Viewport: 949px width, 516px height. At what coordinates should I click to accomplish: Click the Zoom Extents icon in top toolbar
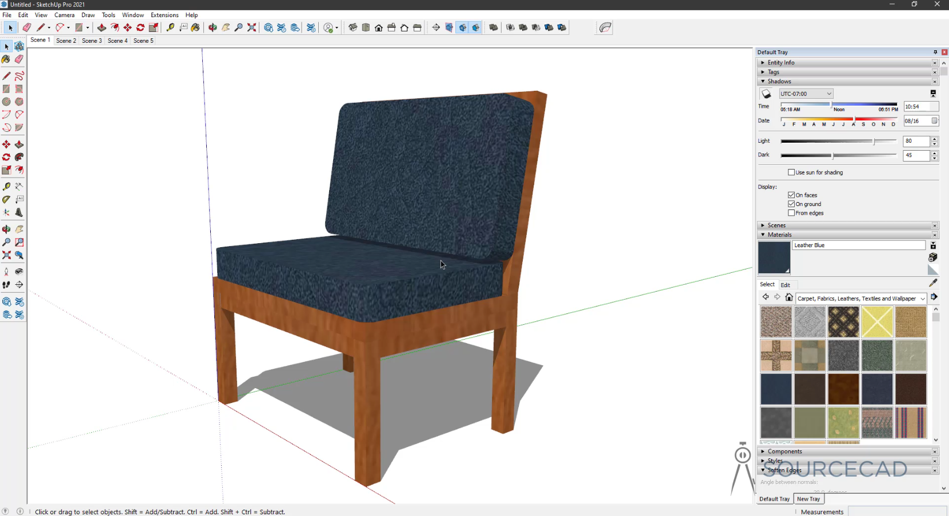[x=252, y=27]
